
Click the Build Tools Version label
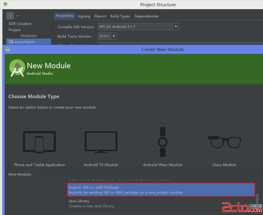[x=74, y=36]
